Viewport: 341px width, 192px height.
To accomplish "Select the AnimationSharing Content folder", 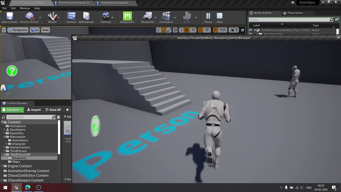I will pyautogui.click(x=29, y=171).
